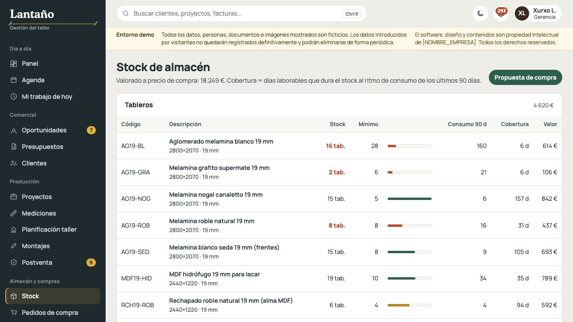
Task: Select MDF hidrófugo 19 mm para lacar
Action: [x=214, y=274]
